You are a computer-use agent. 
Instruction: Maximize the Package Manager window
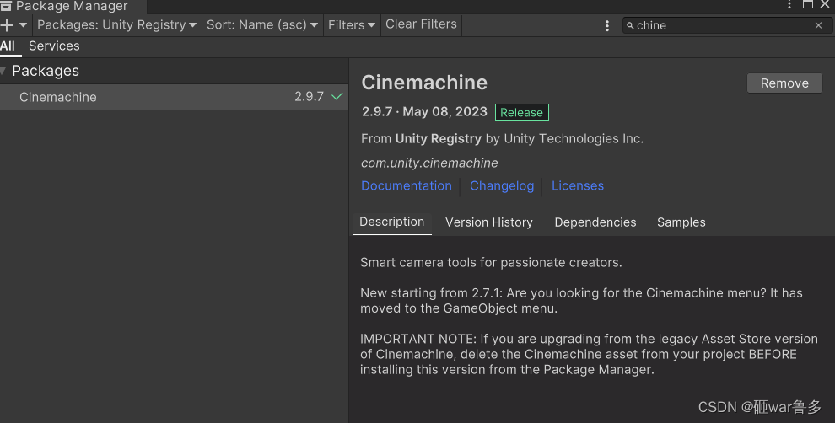coord(808,5)
